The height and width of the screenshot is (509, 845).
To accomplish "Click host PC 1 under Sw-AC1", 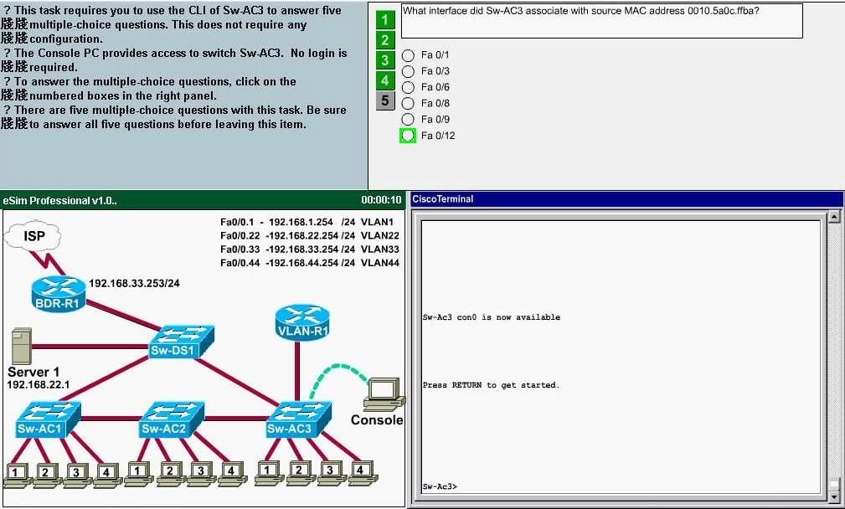I will tap(18, 475).
